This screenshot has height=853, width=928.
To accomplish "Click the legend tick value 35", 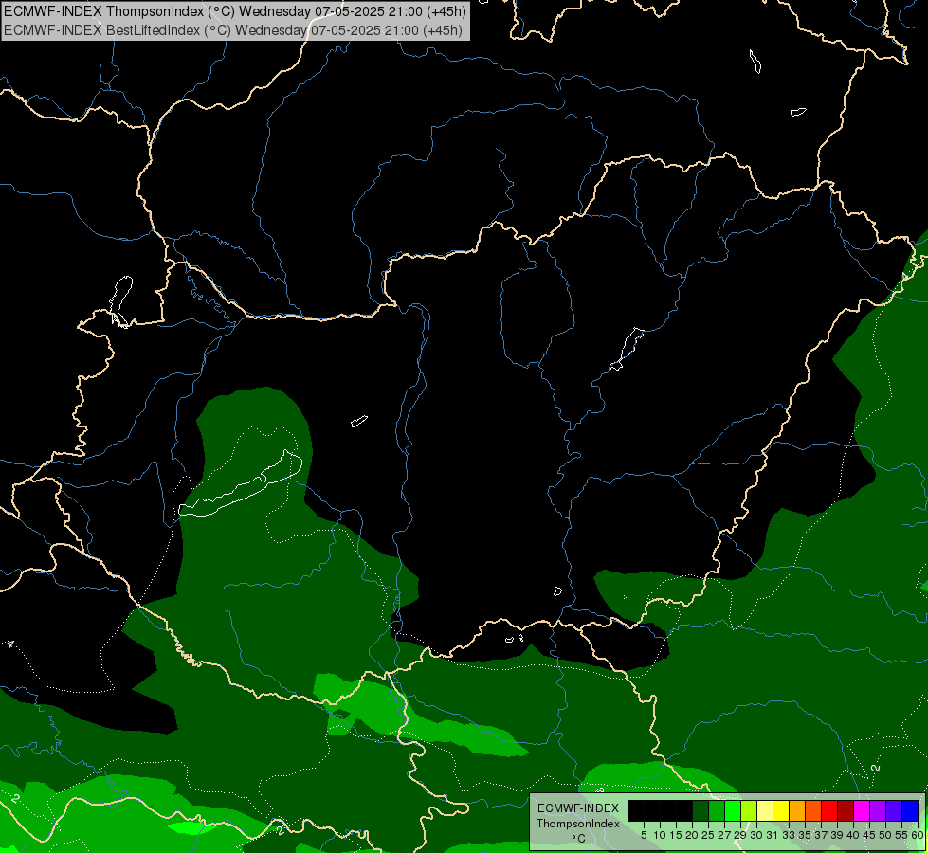I will [x=805, y=835].
